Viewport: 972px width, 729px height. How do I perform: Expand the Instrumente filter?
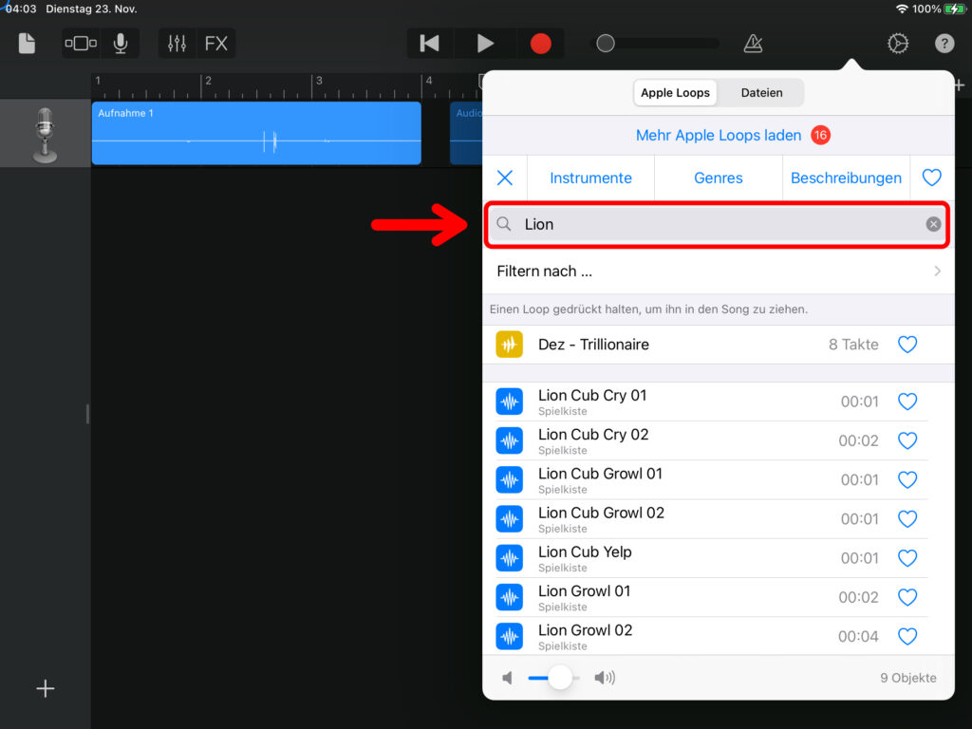(590, 178)
